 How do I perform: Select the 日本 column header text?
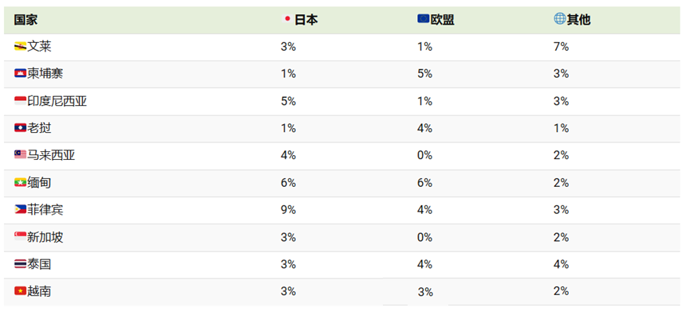tap(306, 20)
